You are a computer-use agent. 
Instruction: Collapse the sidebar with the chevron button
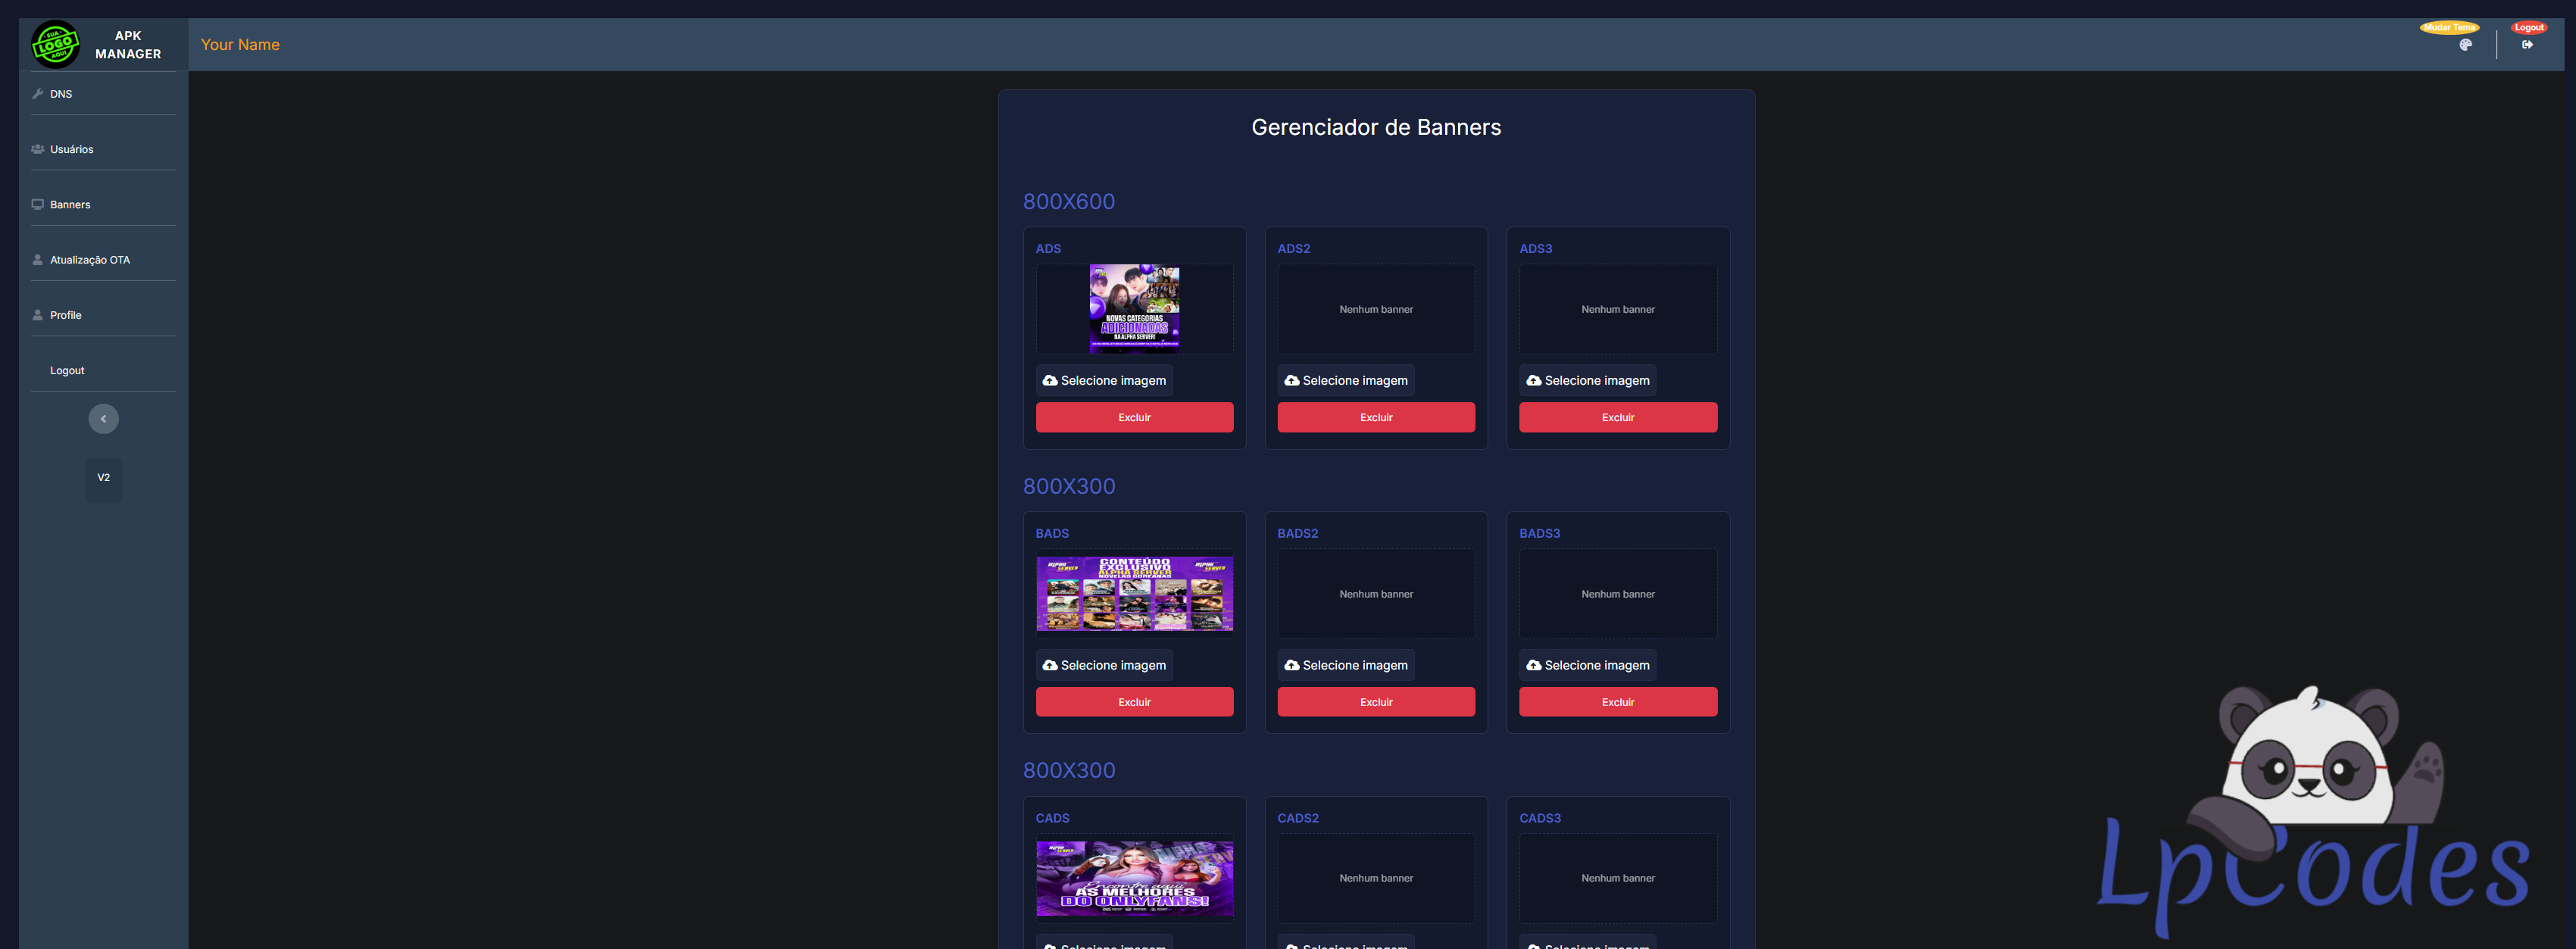103,419
